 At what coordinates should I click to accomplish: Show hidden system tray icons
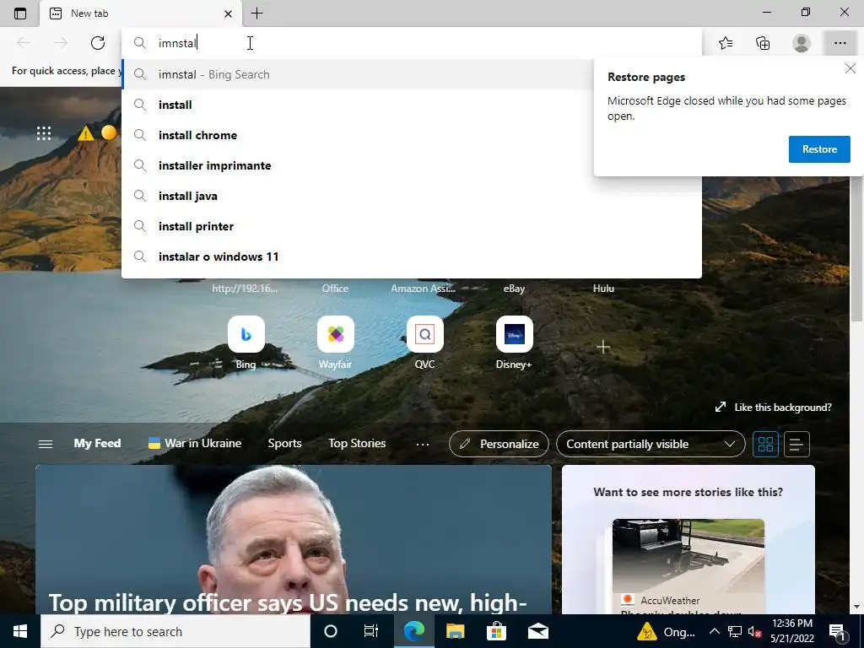coord(714,631)
